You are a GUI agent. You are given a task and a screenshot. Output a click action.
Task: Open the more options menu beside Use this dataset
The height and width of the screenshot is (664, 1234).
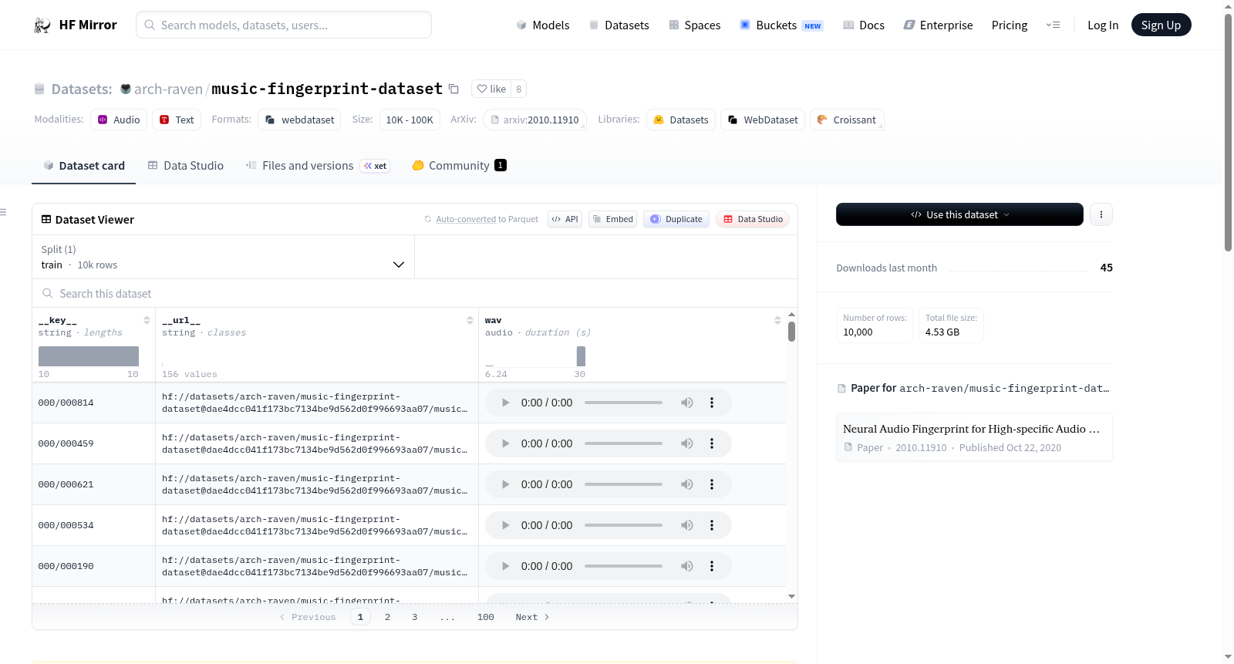point(1101,214)
